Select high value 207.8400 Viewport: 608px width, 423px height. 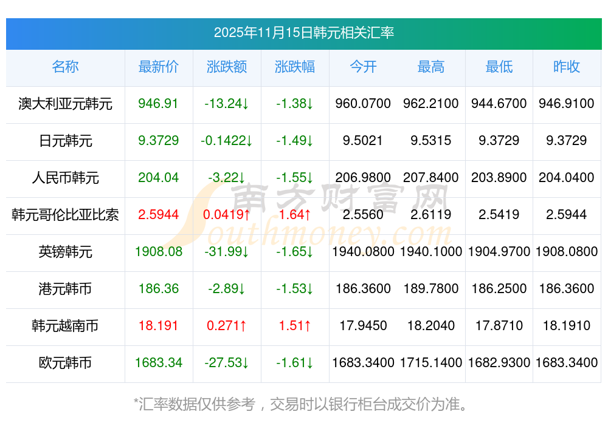[x=431, y=178]
